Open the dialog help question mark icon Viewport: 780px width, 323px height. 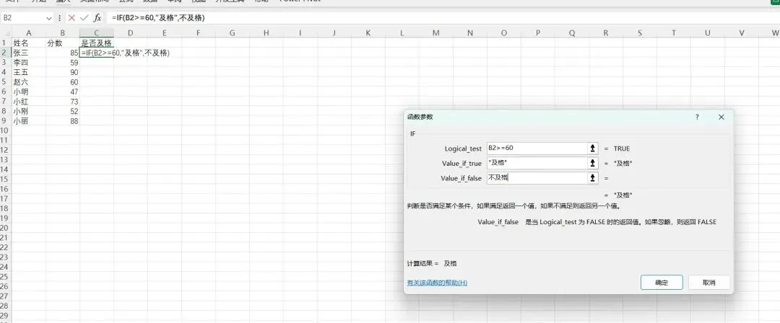click(x=697, y=118)
